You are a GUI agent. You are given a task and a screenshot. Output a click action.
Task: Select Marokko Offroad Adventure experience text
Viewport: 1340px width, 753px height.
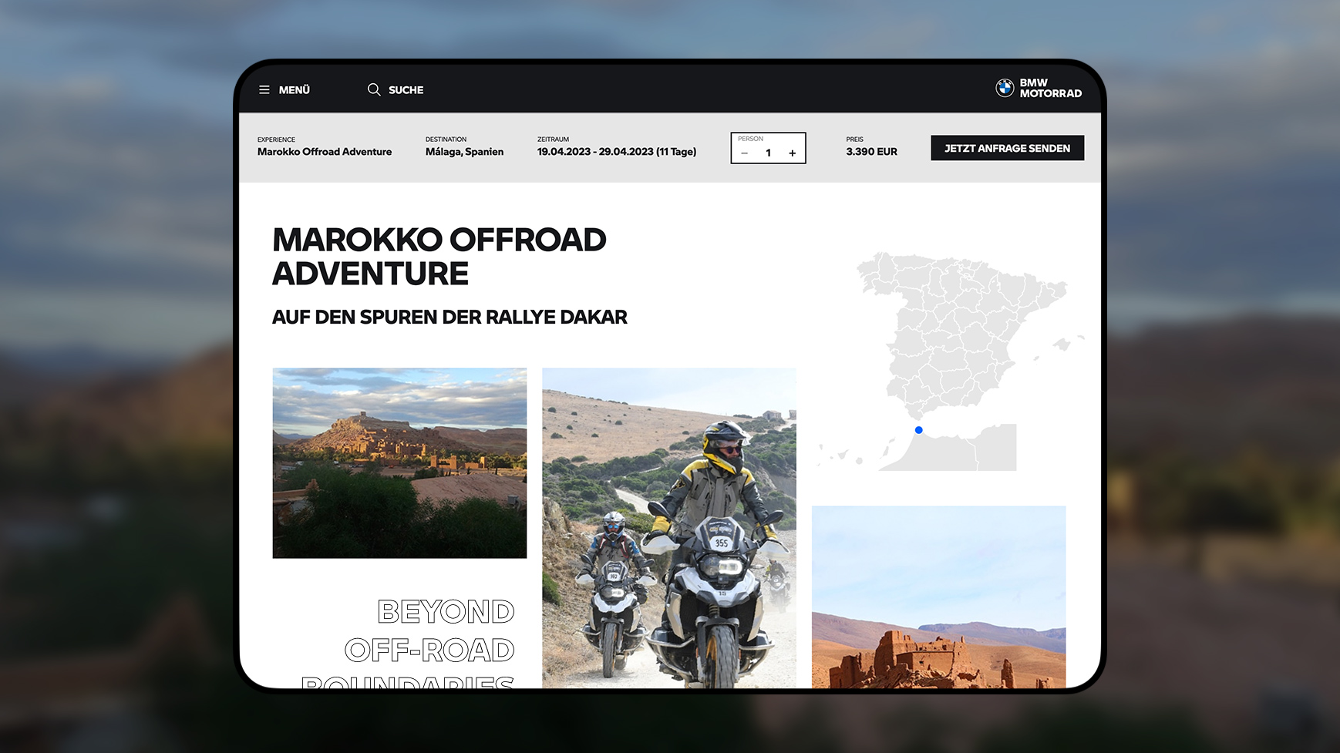pyautogui.click(x=325, y=152)
